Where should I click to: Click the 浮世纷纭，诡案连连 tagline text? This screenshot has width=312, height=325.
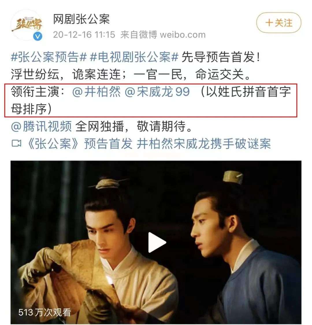pyautogui.click(x=66, y=74)
